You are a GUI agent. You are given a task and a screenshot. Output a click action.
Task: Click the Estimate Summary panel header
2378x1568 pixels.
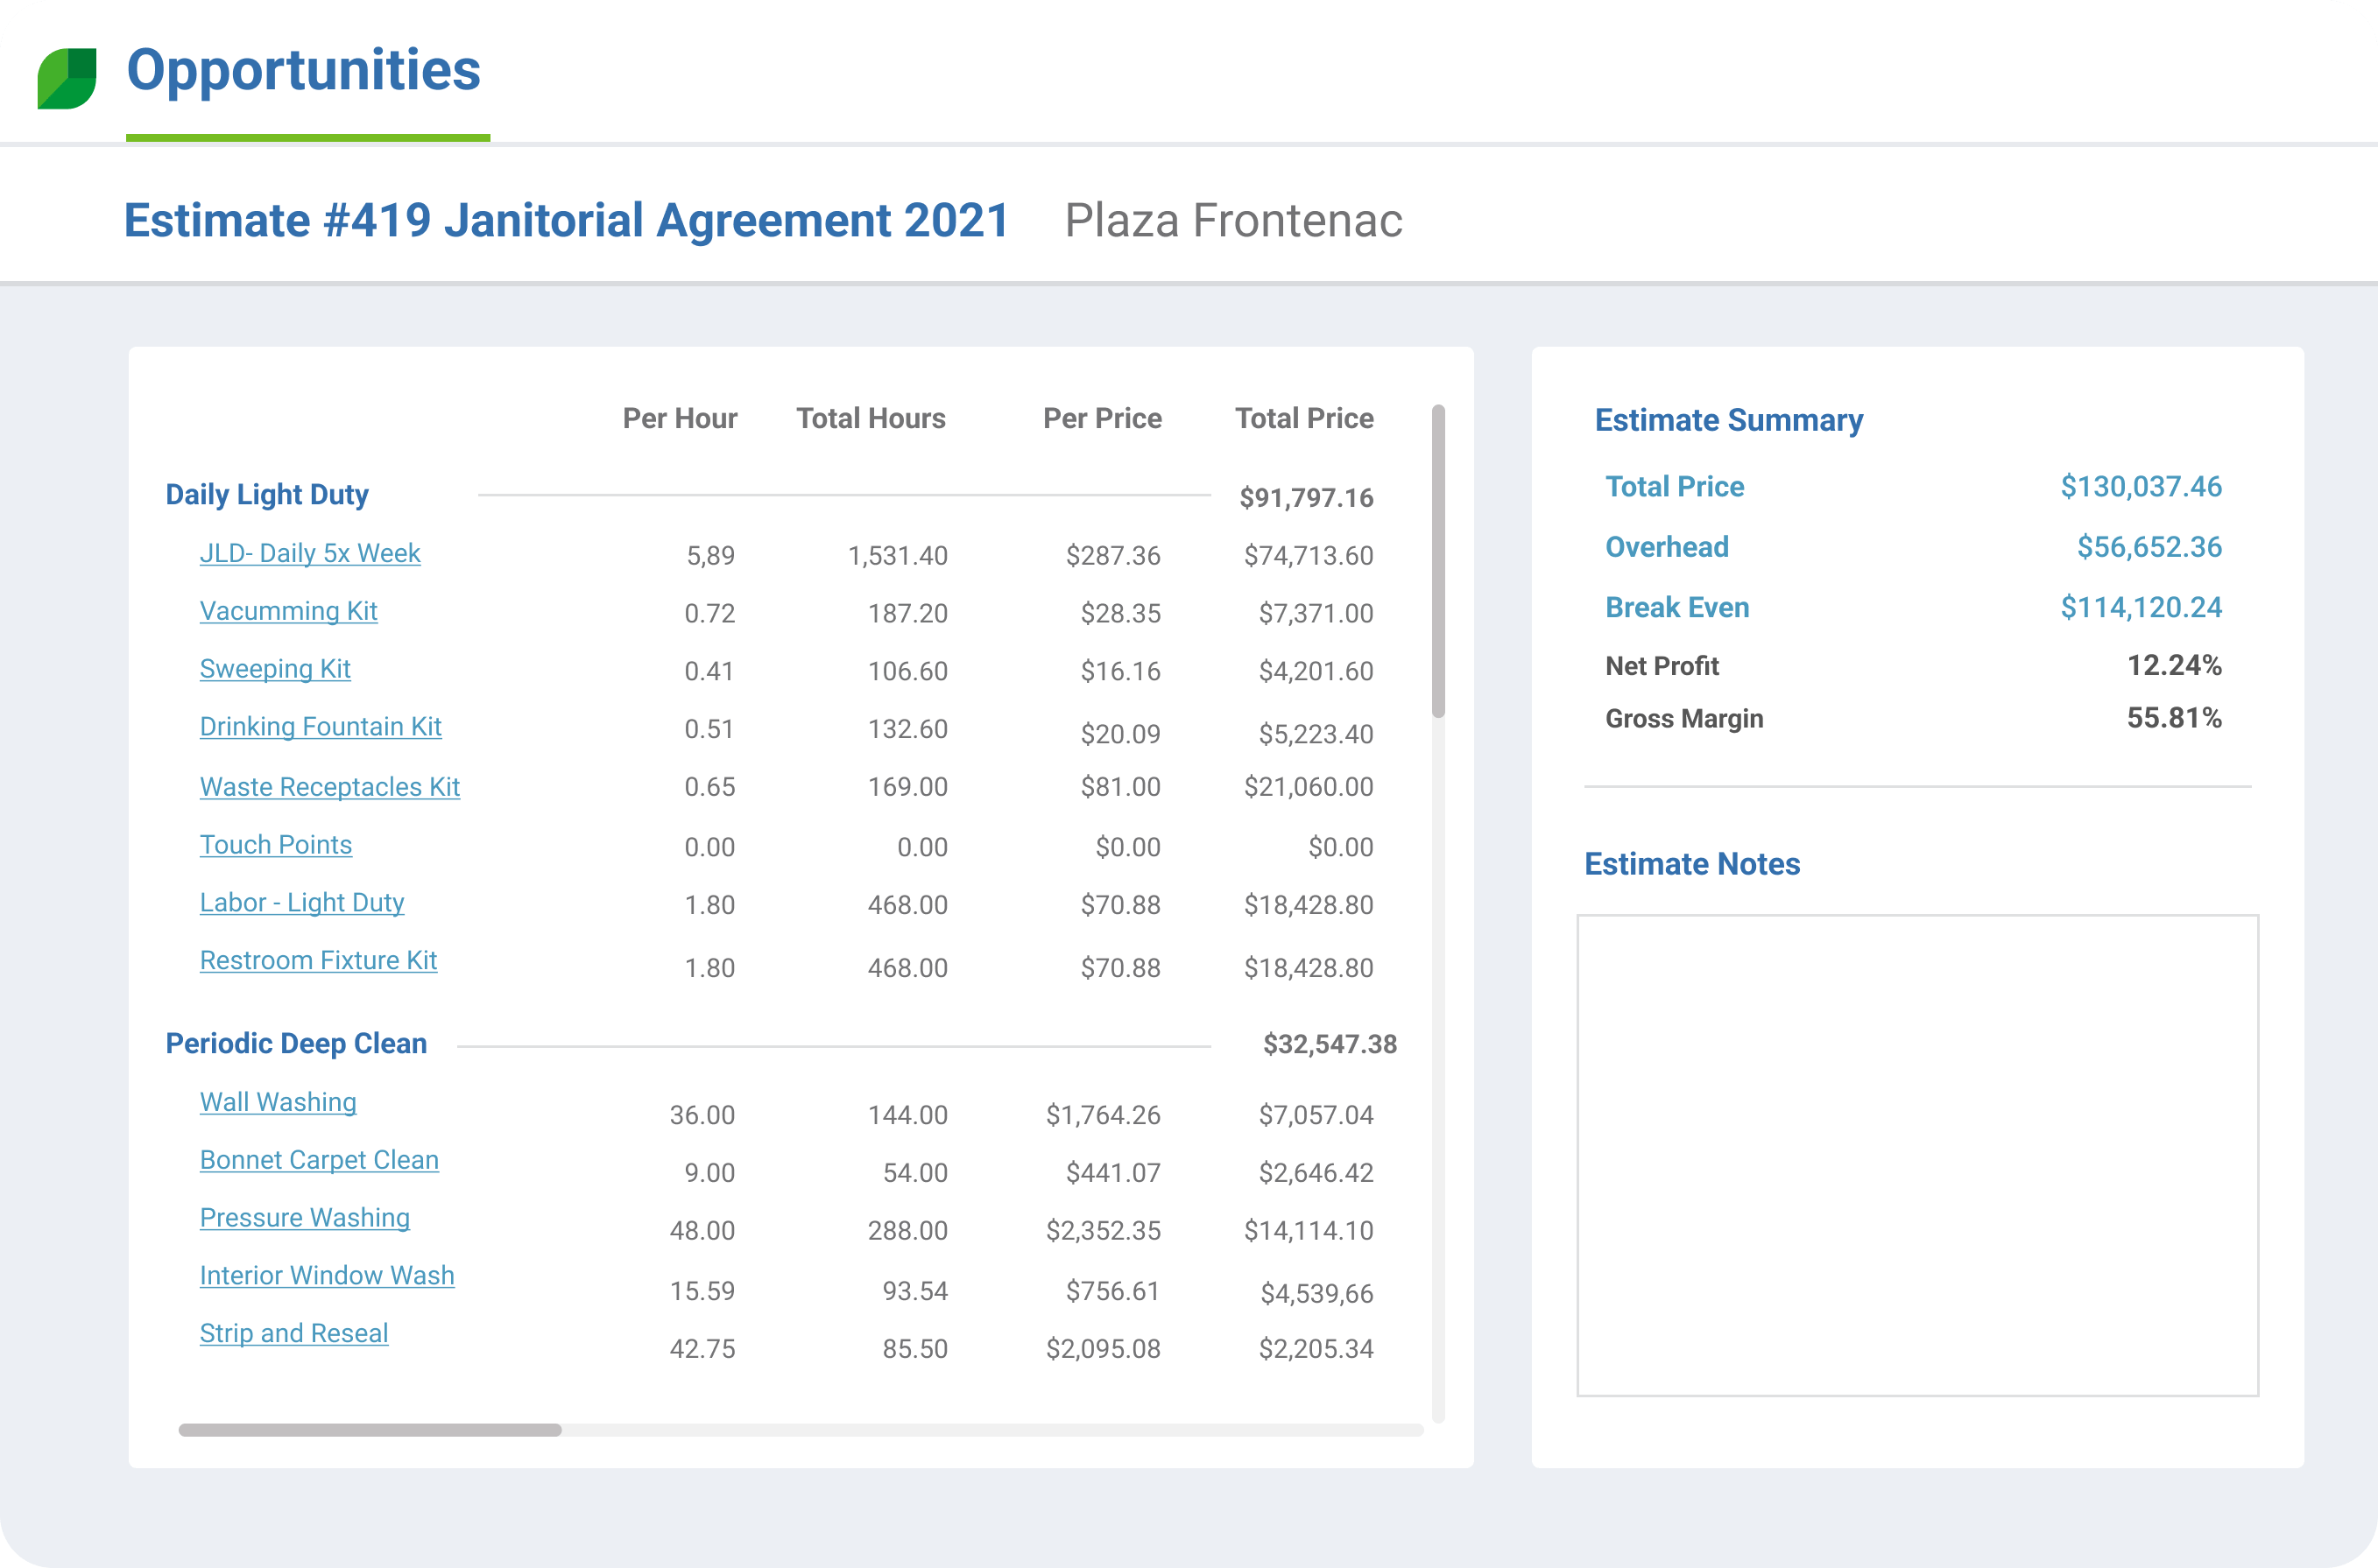point(1729,422)
